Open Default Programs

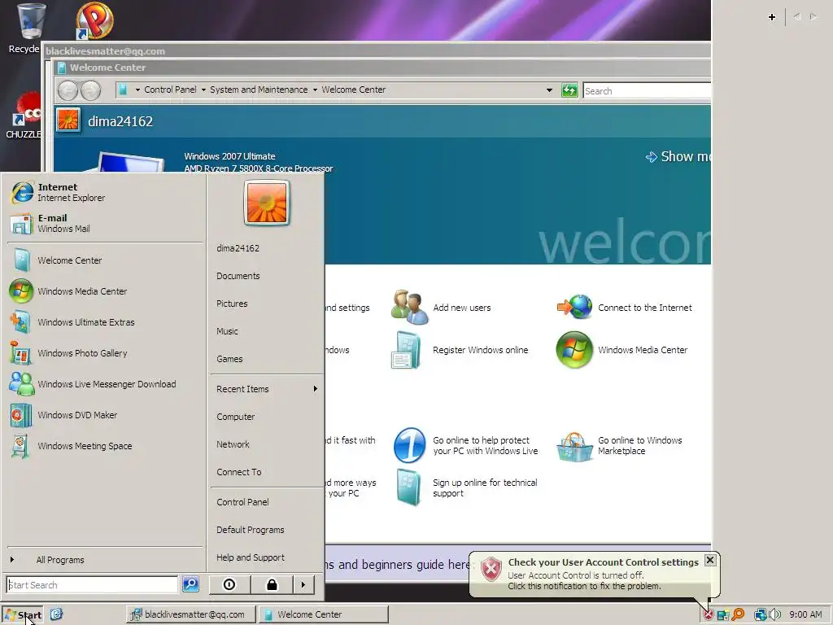(251, 530)
